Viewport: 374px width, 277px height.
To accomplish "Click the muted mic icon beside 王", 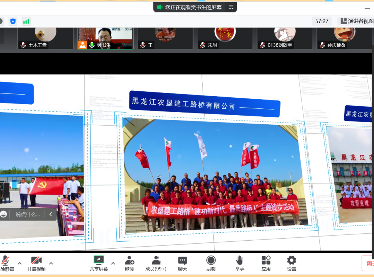I will point(143,45).
